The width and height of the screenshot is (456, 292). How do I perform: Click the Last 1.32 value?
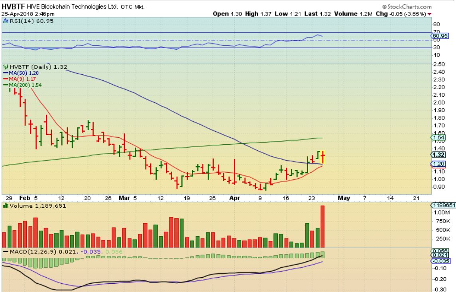pos(318,14)
